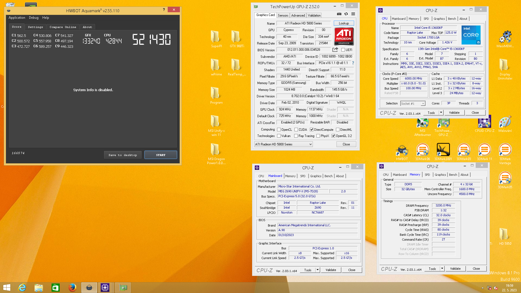Open the MSI Unify-x win 11 folder
Image resolution: width=521 pixels, height=293 pixels.
click(x=216, y=125)
